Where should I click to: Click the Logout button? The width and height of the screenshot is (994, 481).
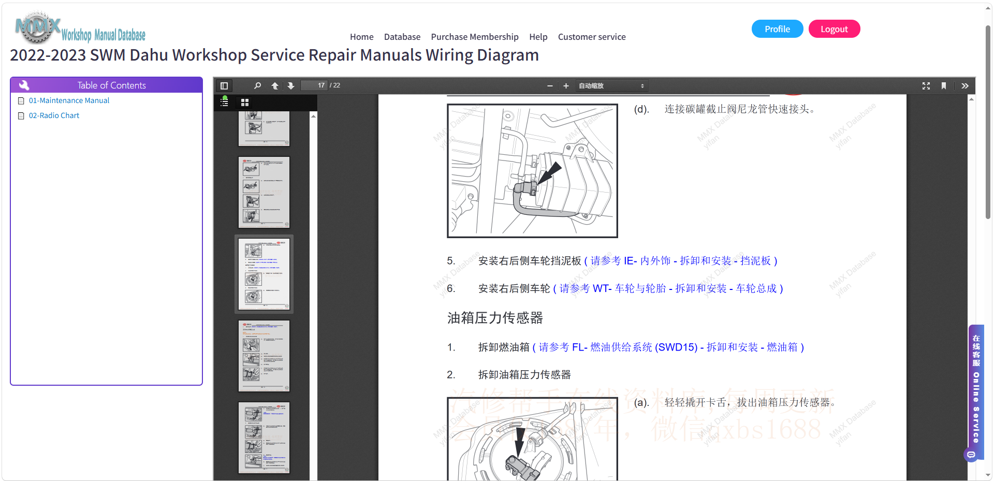pyautogui.click(x=834, y=29)
